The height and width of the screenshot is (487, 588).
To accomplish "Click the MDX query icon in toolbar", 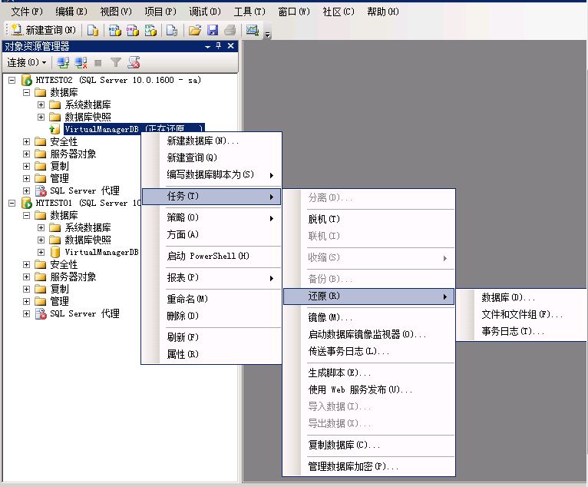I will 114,30.
